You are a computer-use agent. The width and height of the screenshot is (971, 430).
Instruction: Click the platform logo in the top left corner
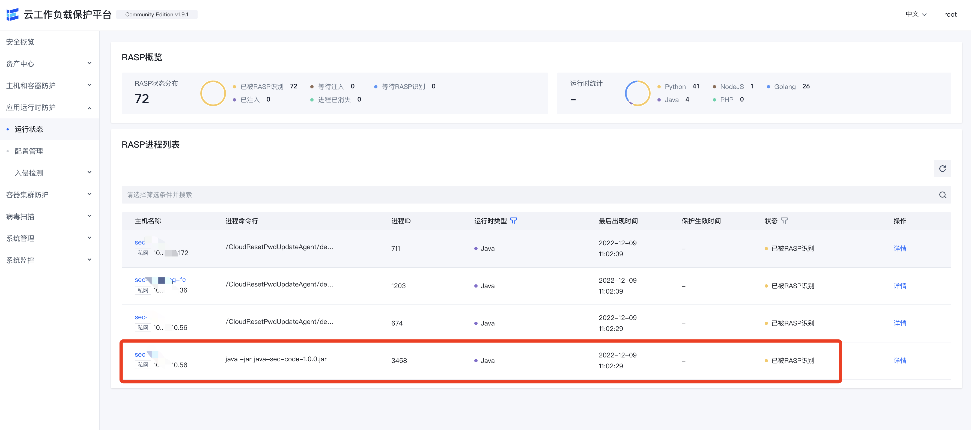[13, 14]
